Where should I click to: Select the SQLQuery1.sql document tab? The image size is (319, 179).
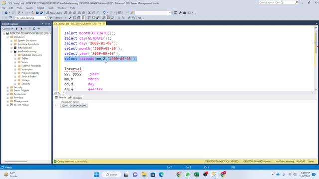[75, 24]
